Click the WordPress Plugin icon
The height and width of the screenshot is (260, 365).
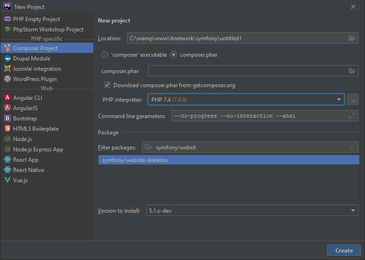7,79
